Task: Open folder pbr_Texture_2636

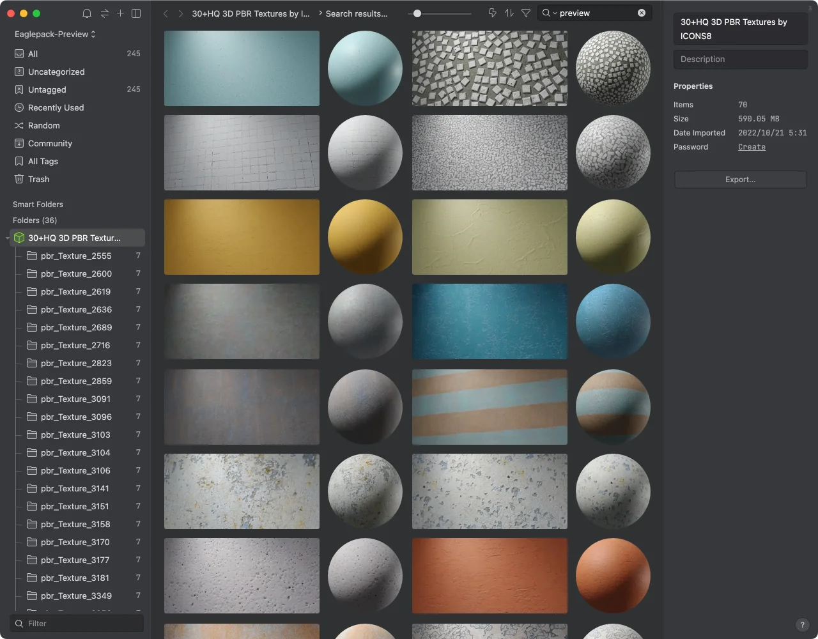Action: click(x=77, y=309)
